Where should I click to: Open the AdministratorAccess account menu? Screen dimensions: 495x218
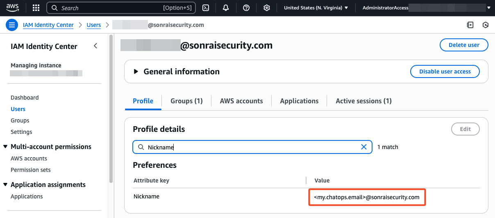coord(427,8)
